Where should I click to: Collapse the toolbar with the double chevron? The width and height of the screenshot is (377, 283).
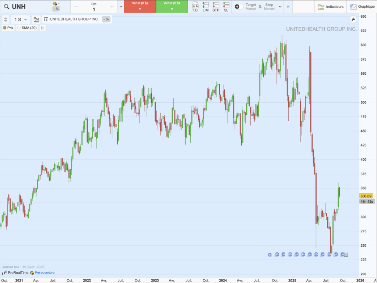[x=288, y=6]
